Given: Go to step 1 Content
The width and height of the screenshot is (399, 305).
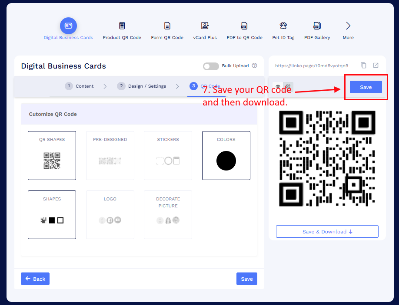Looking at the screenshot, I should (79, 86).
